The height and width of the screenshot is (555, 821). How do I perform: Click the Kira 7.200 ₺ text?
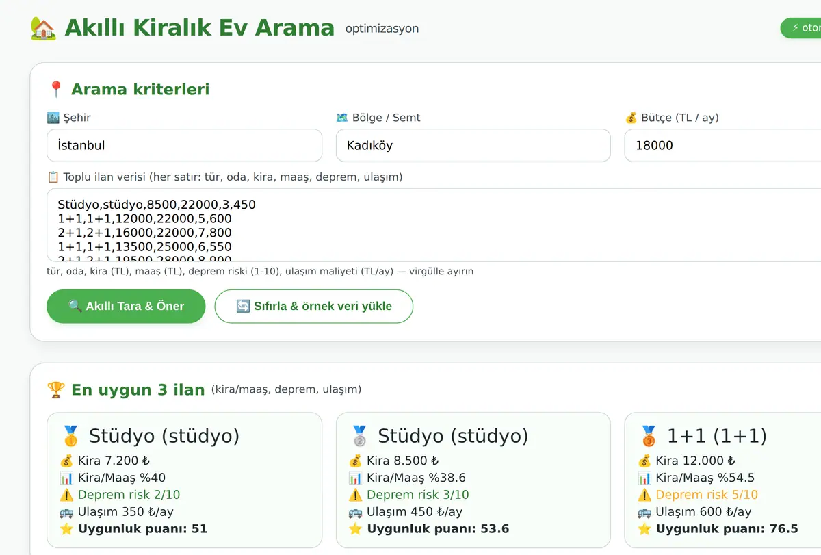(x=114, y=461)
